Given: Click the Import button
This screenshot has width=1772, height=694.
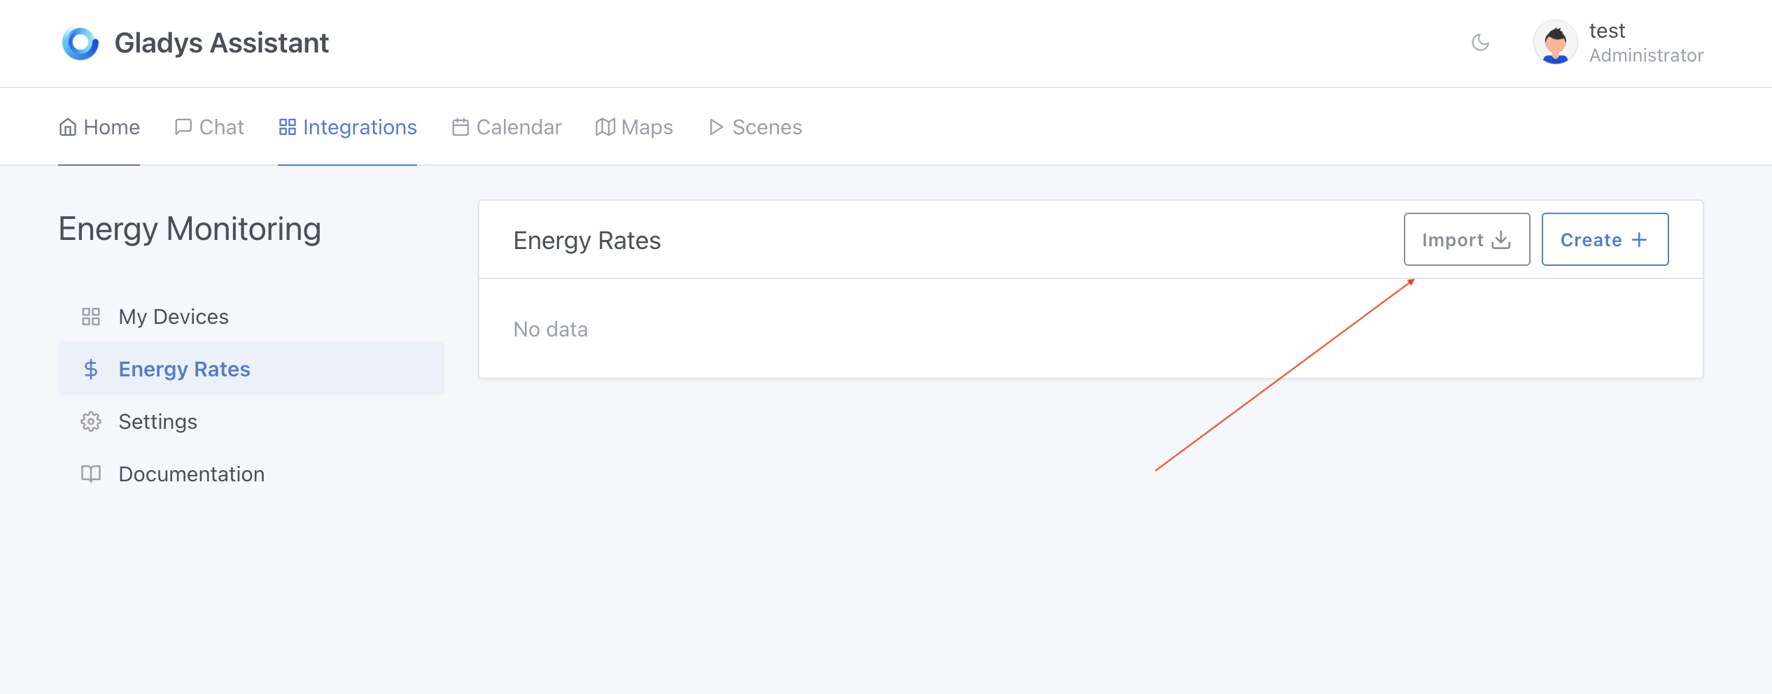Looking at the screenshot, I should (x=1466, y=239).
